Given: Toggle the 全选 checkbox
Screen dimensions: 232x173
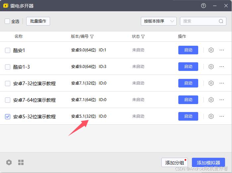Looking at the screenshot, I should coord(7,21).
